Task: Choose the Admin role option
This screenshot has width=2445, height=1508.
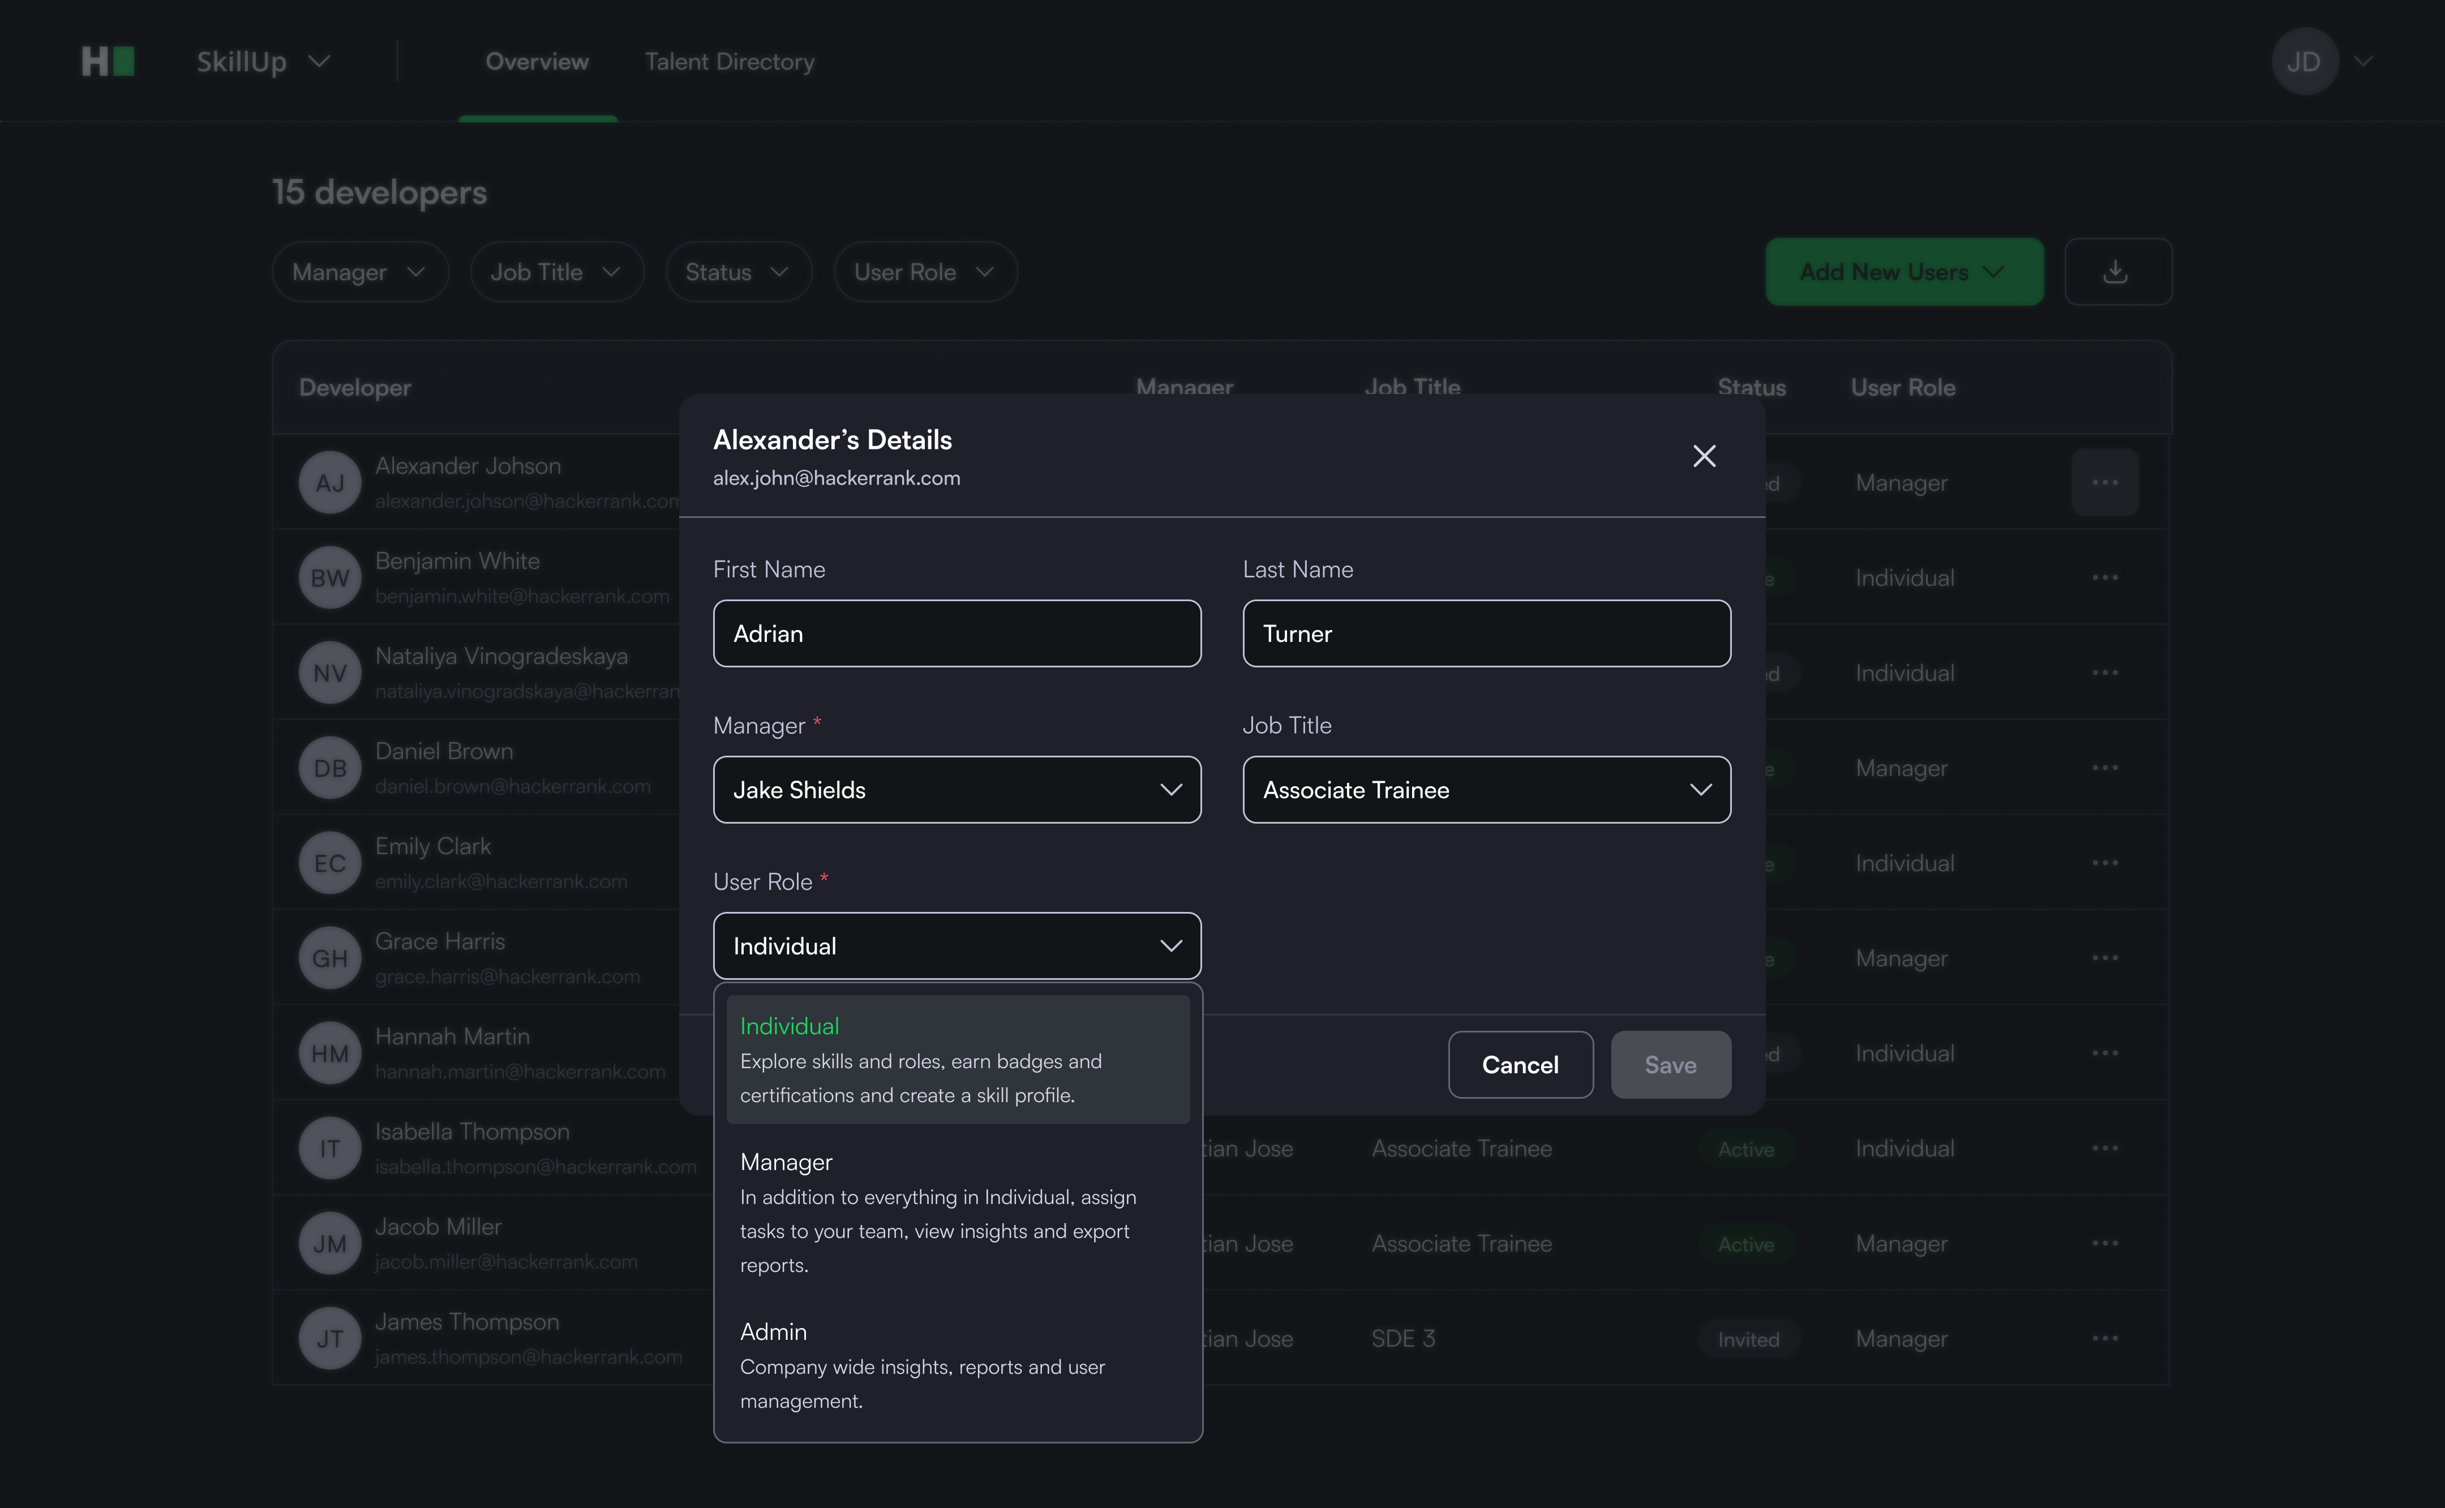Action: point(956,1364)
